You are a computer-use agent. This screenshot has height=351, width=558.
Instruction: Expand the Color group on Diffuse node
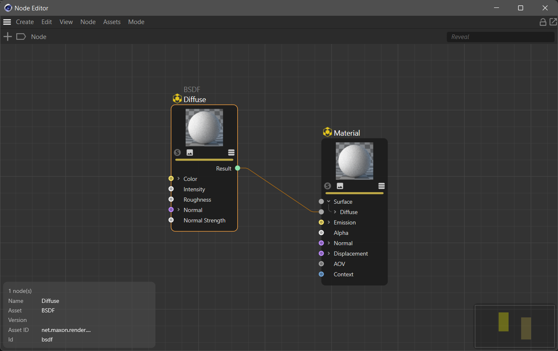pyautogui.click(x=179, y=178)
